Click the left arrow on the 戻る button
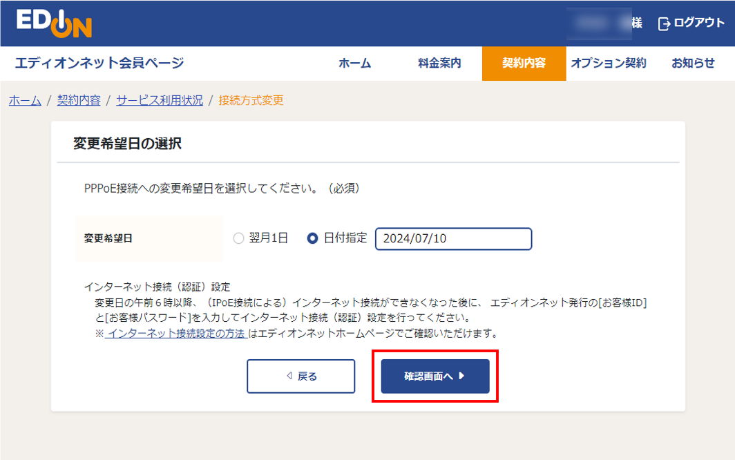 point(289,376)
